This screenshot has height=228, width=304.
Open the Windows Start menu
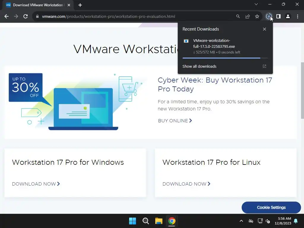coord(133,221)
